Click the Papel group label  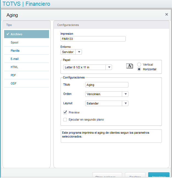[67, 60]
